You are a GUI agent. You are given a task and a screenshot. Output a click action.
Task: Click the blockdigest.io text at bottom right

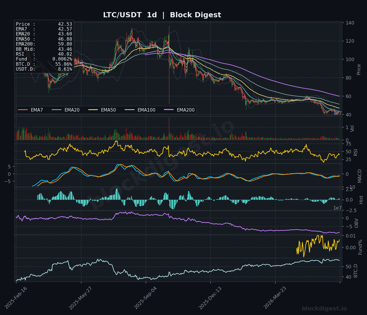coord(324,309)
